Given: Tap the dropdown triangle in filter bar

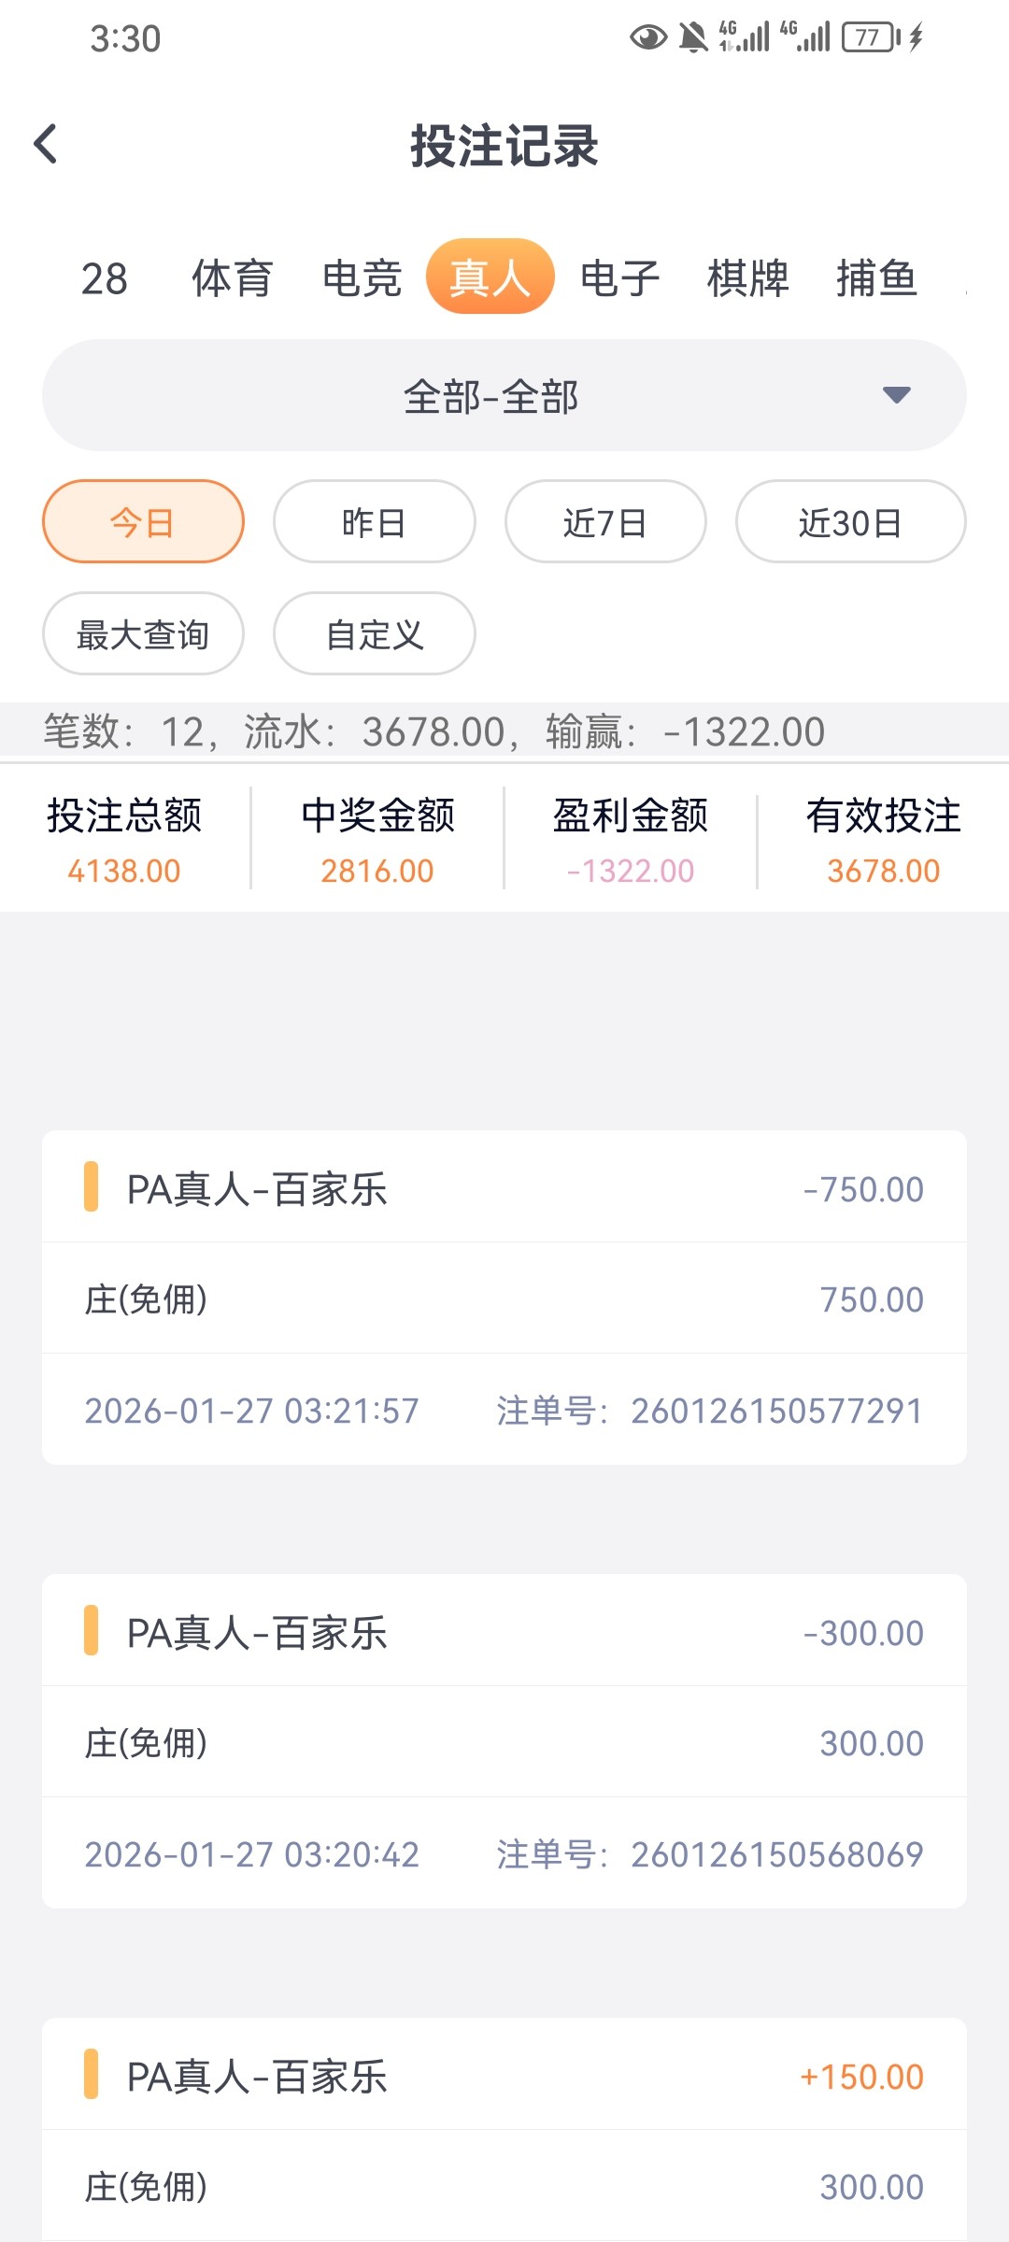Looking at the screenshot, I should click(896, 395).
